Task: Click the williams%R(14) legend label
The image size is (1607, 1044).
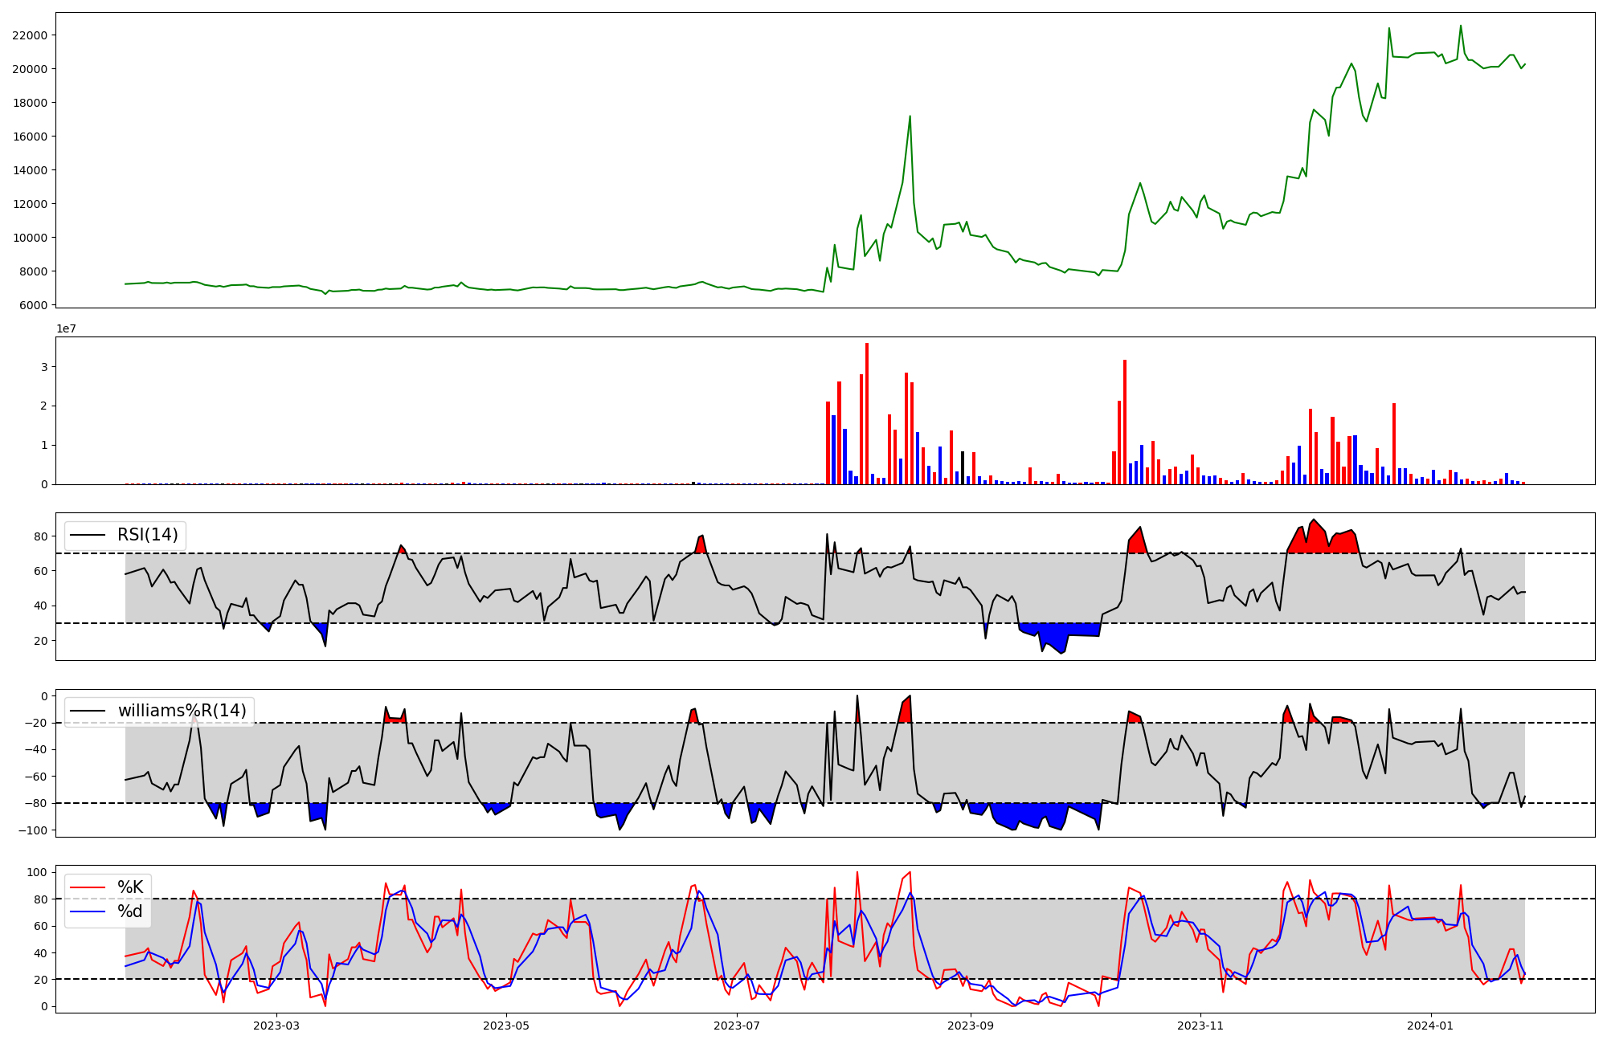Action: point(182,711)
